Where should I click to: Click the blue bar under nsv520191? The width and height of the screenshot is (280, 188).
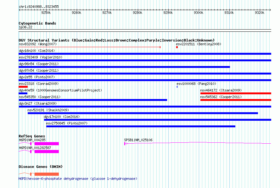coord(143,113)
